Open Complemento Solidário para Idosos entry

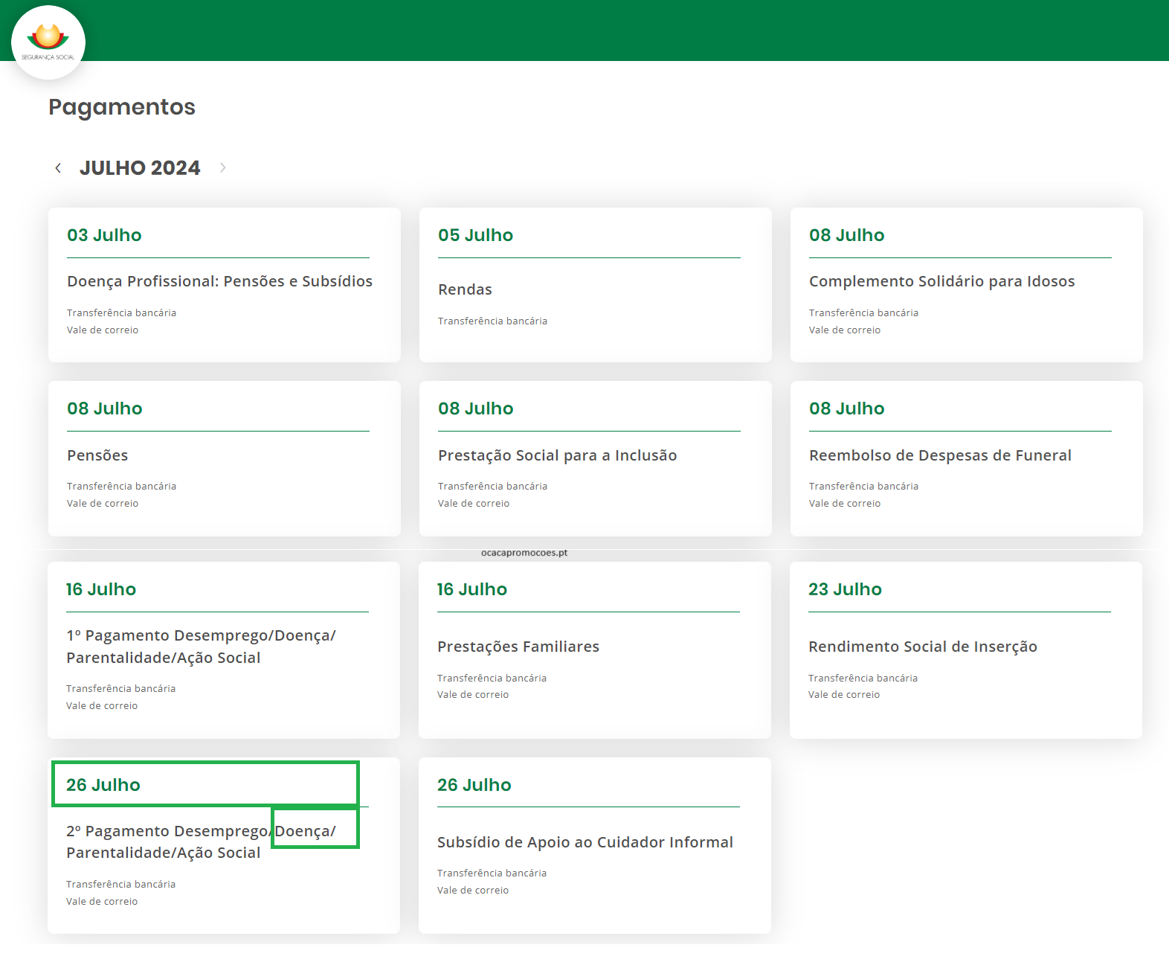tap(941, 281)
